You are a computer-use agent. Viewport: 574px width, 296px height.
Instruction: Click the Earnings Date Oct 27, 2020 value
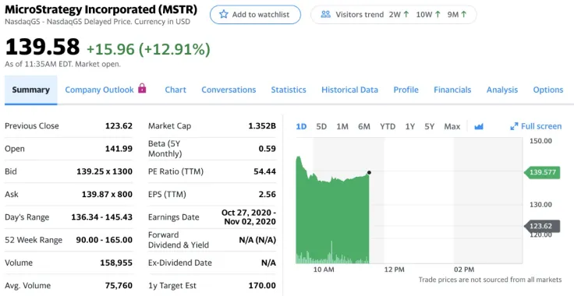pyautogui.click(x=249, y=217)
